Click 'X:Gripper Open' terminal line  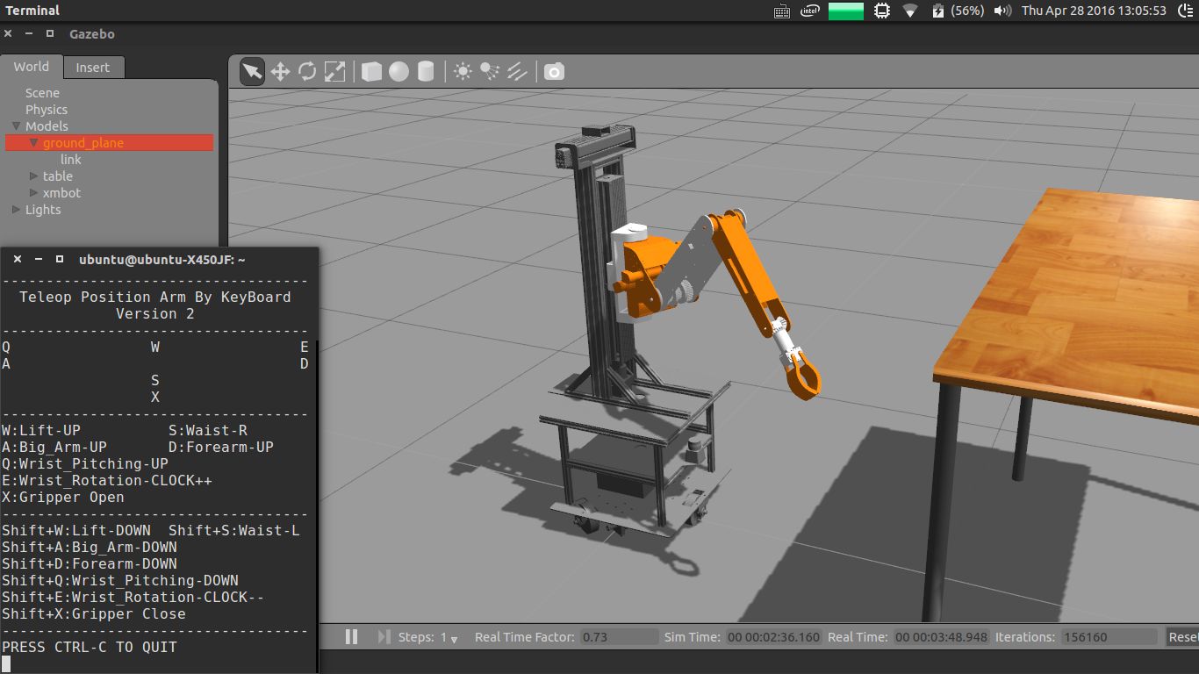pyautogui.click(x=63, y=497)
